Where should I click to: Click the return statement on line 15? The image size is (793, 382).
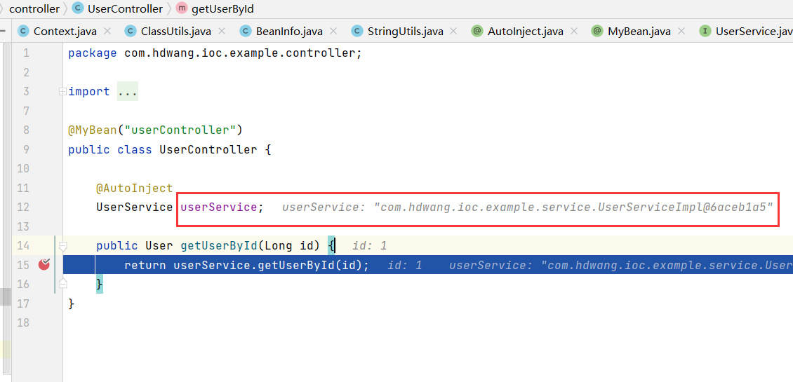pyautogui.click(x=247, y=265)
